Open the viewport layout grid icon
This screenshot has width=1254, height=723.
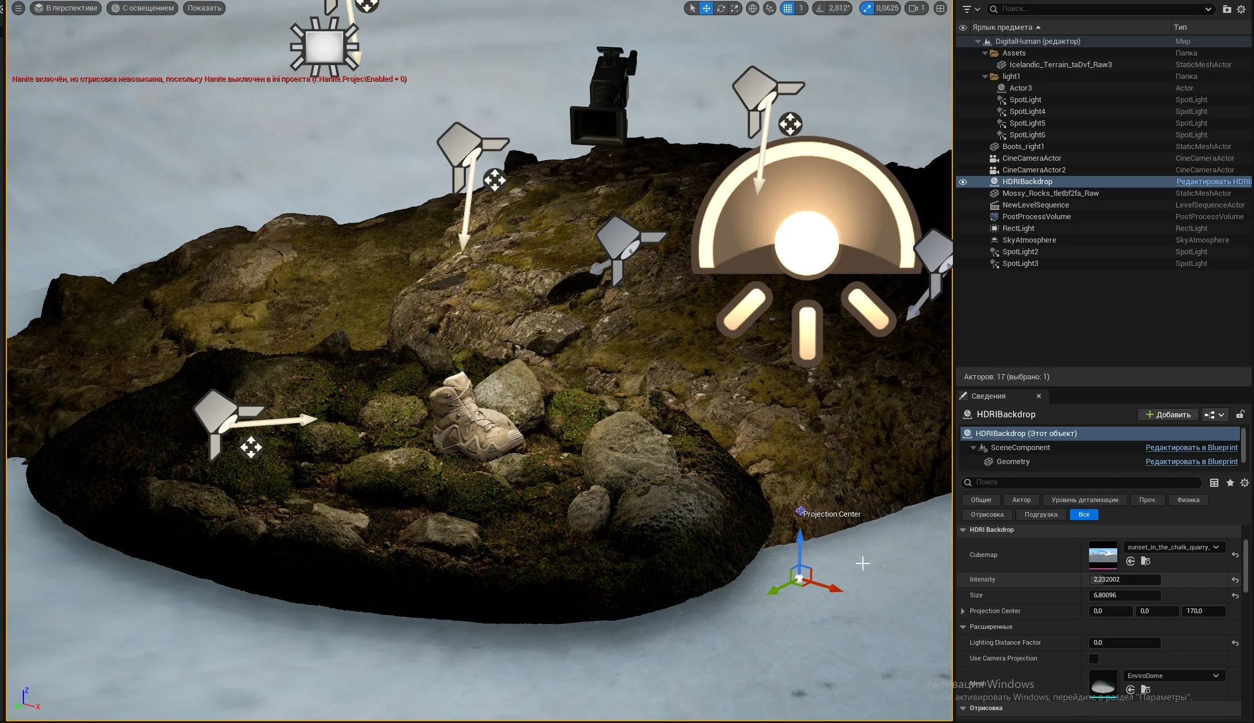point(940,8)
